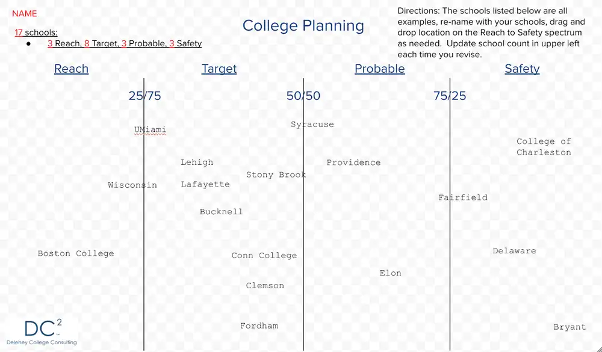Screen dimensions: 602x352
Task: Click the Probable column heading
Action: coord(379,69)
